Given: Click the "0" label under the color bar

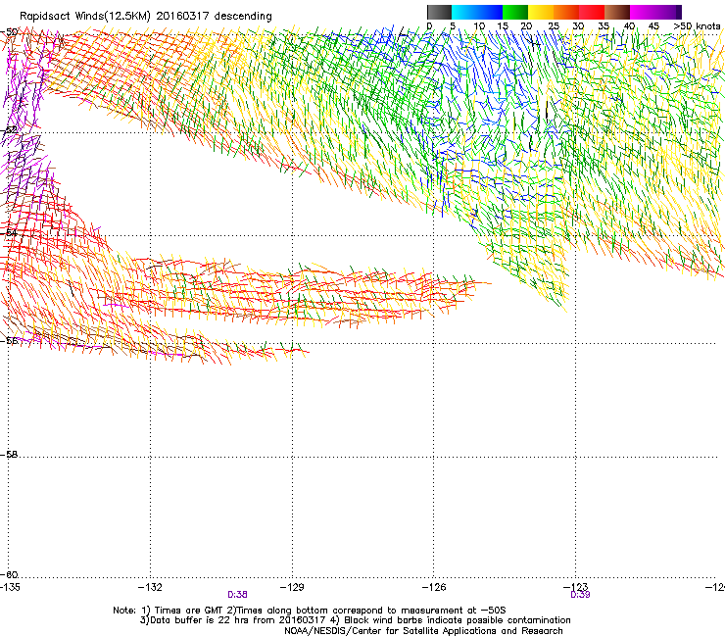Looking at the screenshot, I should pyautogui.click(x=429, y=26).
